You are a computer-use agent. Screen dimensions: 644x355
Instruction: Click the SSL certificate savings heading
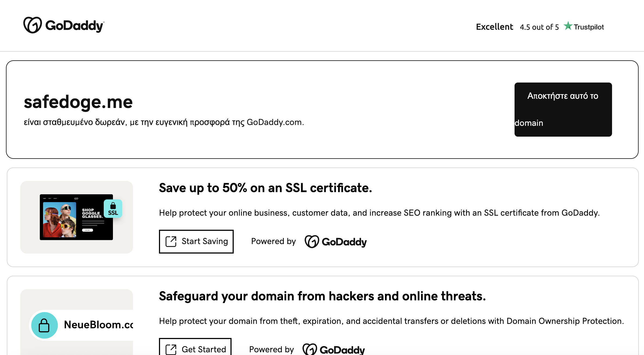pyautogui.click(x=265, y=188)
